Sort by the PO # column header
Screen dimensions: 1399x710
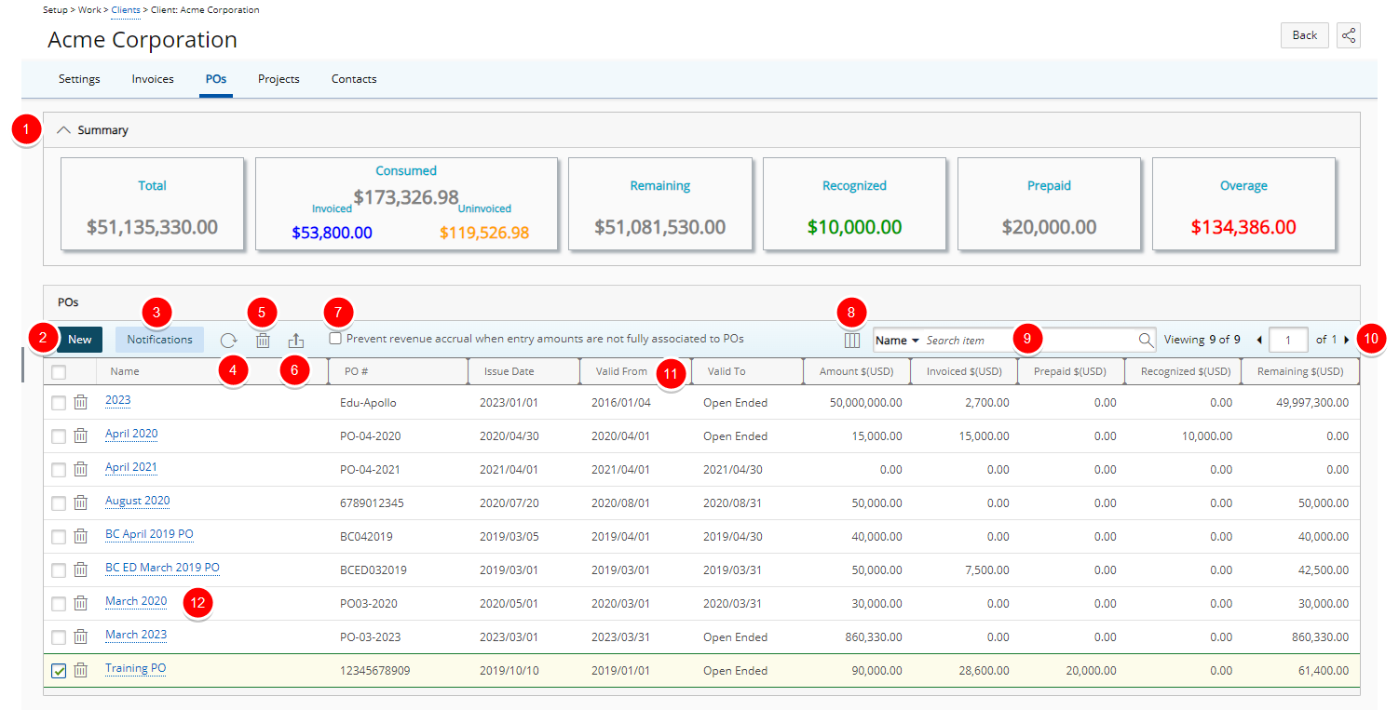tap(357, 371)
